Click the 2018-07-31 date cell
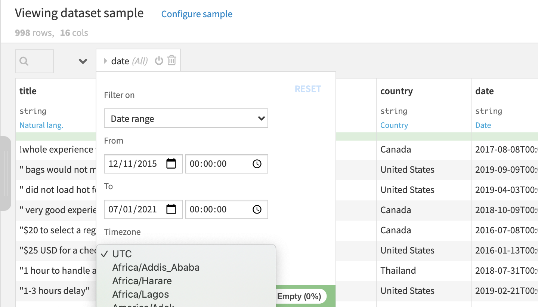This screenshot has height=307, width=538. point(505,270)
